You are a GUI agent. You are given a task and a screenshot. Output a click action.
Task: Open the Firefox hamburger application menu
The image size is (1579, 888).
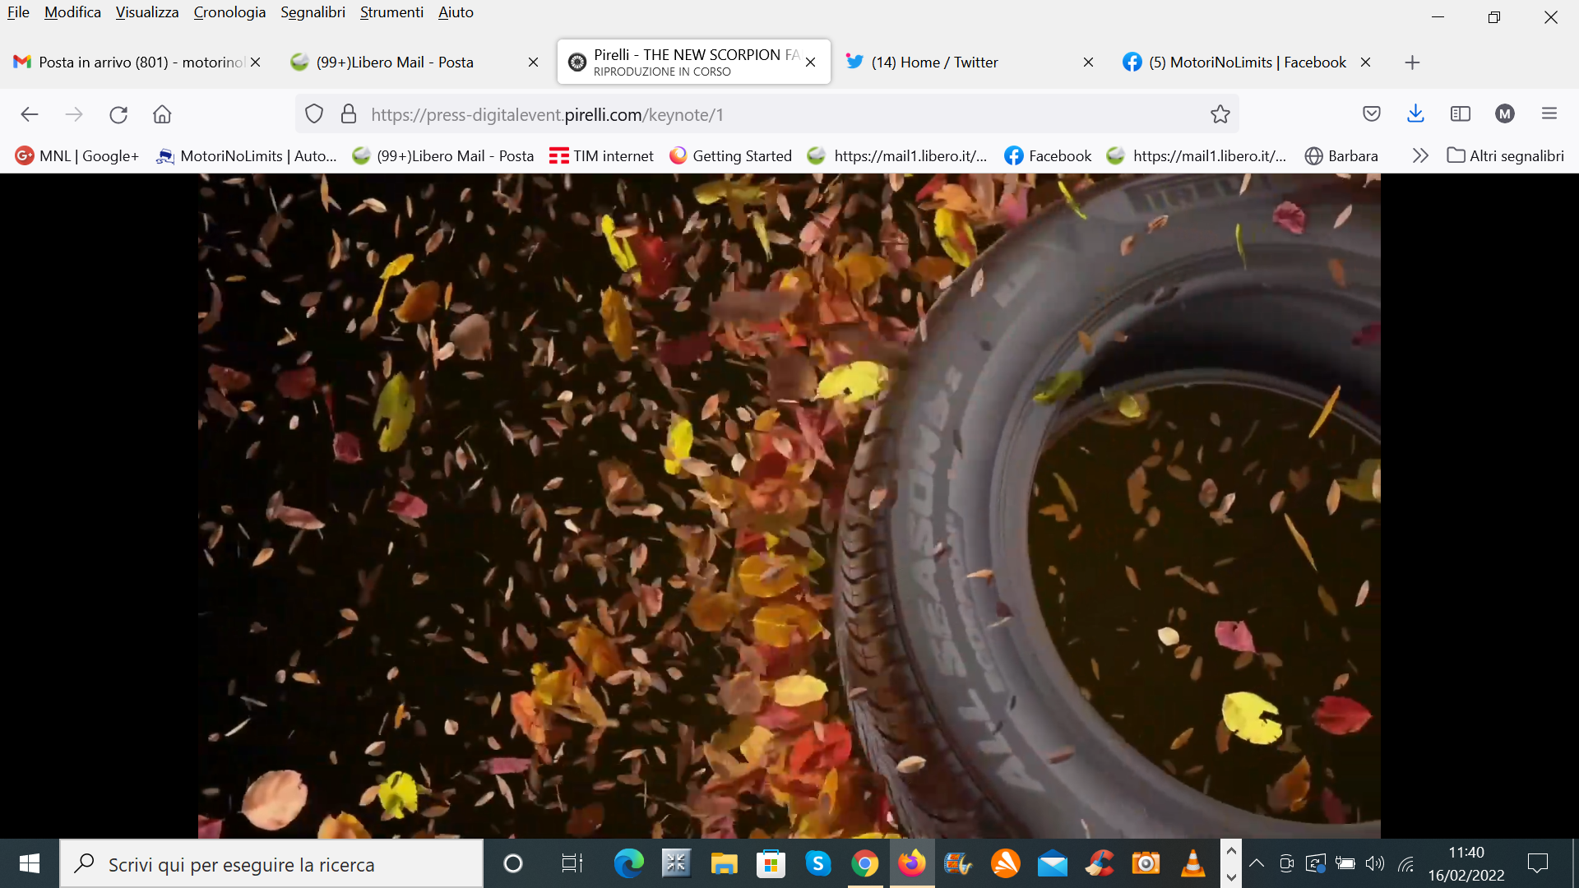1549,114
